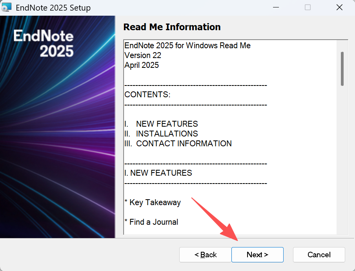Click the "EndNote 2025 for Windows Read Me" line
355x271 pixels.
(x=188, y=45)
